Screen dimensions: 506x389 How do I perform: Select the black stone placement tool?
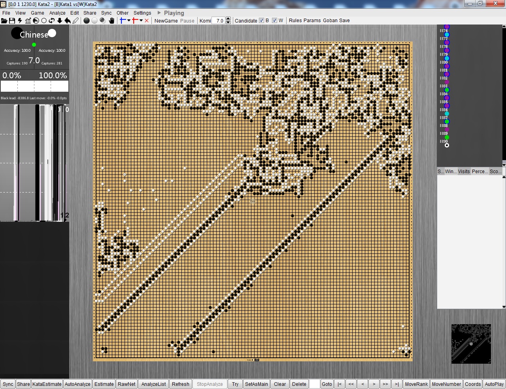pyautogui.click(x=87, y=21)
